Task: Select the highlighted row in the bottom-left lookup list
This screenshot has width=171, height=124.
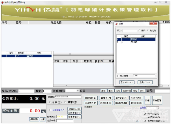Action: tap(26, 56)
